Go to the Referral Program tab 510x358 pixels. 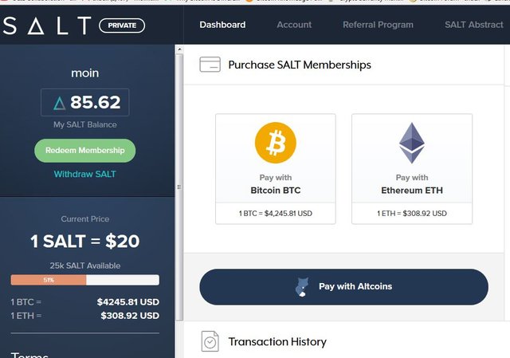[378, 25]
